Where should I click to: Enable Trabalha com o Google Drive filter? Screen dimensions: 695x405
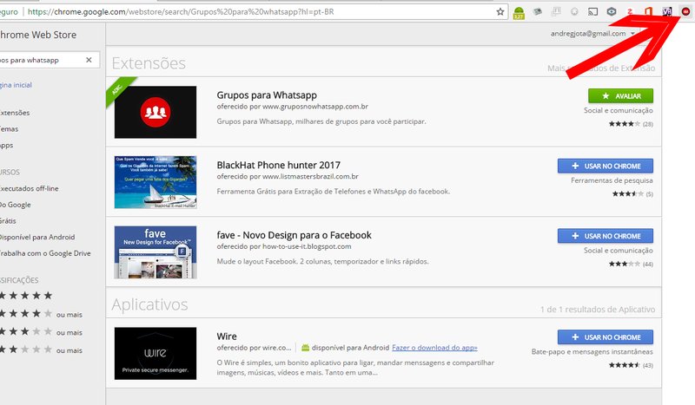(x=45, y=253)
